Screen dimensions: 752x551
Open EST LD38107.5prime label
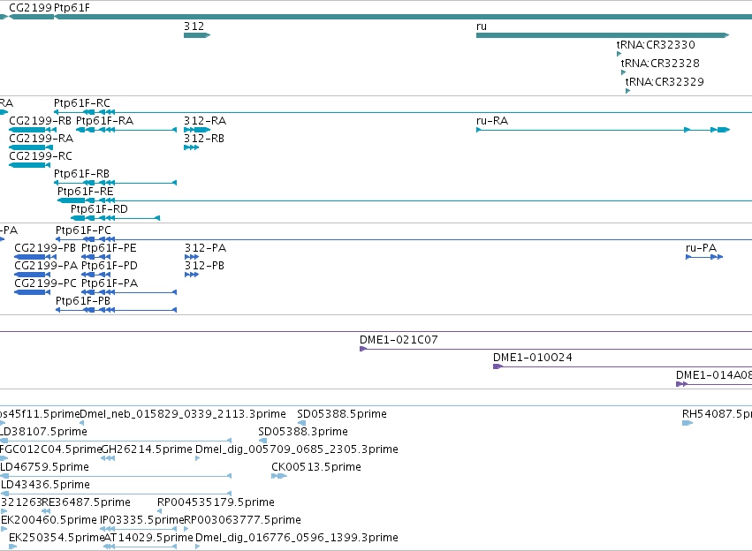coord(43,432)
